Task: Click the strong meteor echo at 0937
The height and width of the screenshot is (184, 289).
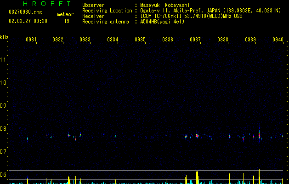Action: click(198, 136)
